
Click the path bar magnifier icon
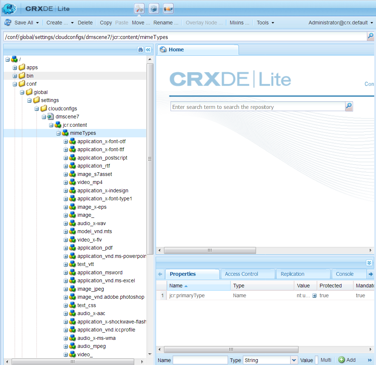tap(371, 36)
